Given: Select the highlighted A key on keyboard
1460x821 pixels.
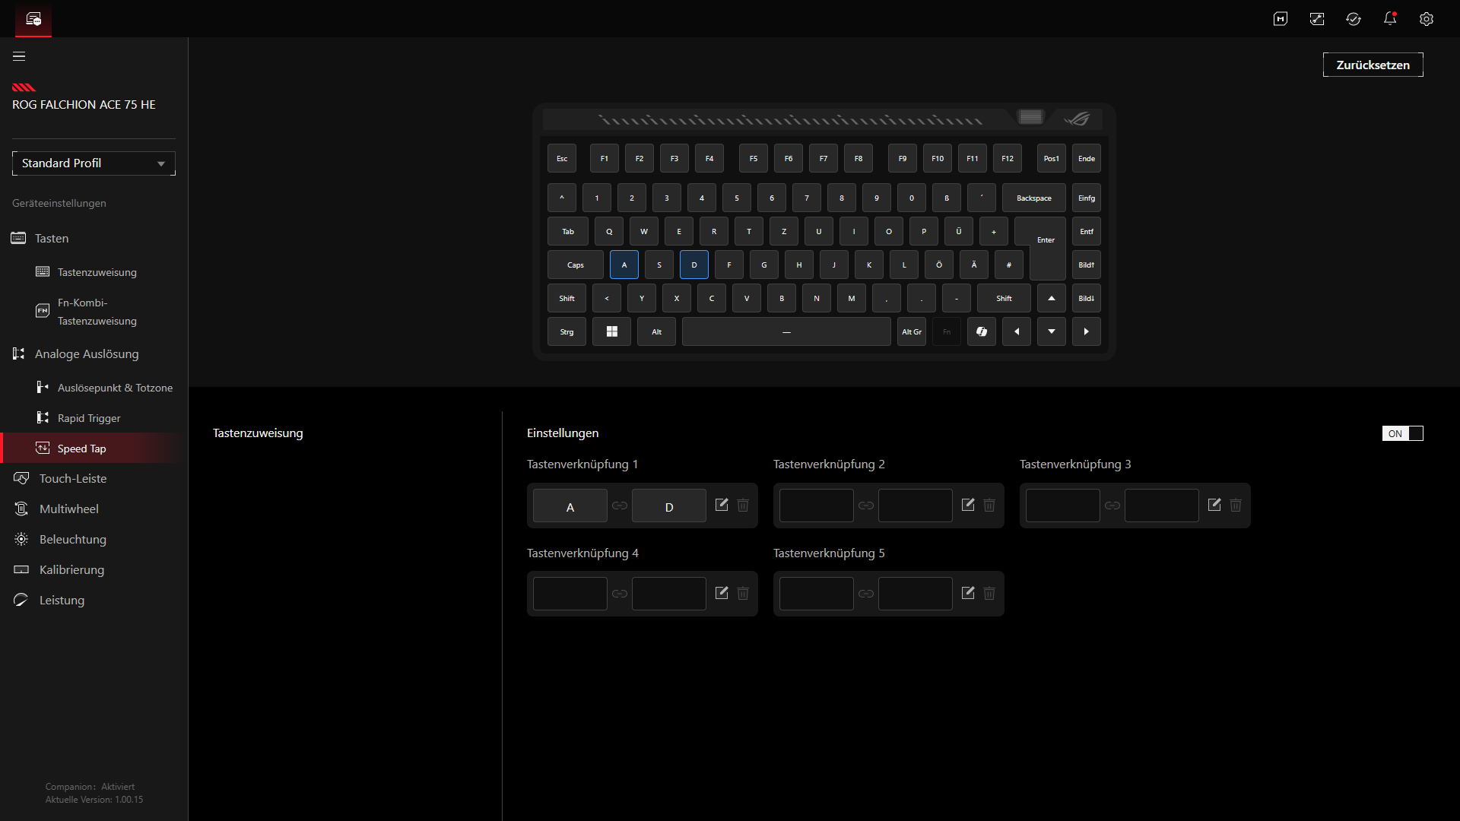Looking at the screenshot, I should point(624,265).
